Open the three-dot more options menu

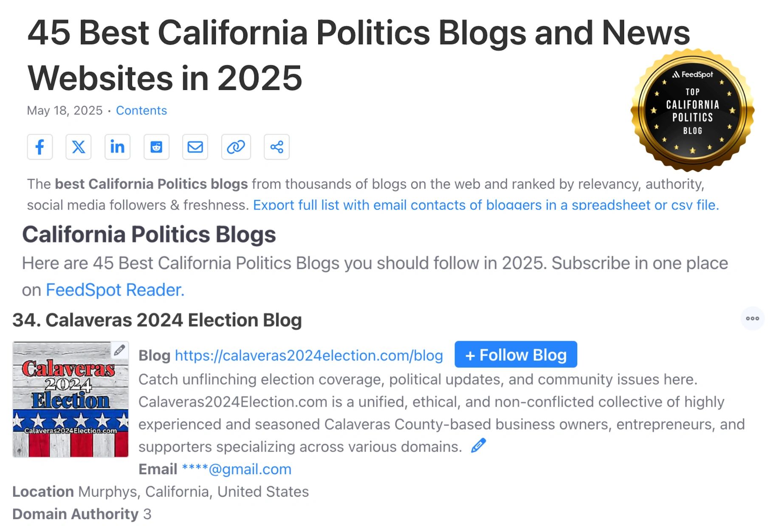click(x=752, y=318)
